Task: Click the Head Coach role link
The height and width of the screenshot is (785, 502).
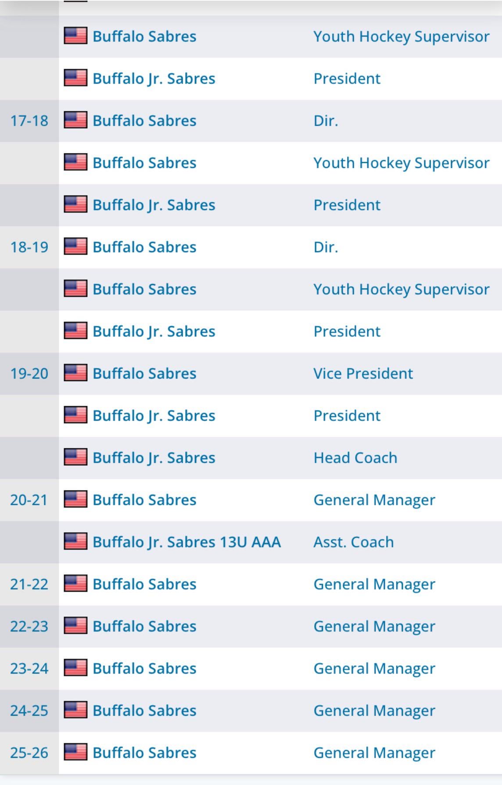Action: [x=355, y=457]
